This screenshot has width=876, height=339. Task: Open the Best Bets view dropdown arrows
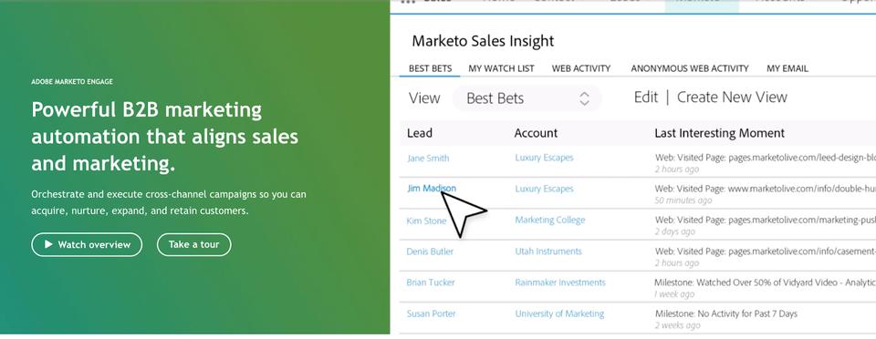click(584, 98)
